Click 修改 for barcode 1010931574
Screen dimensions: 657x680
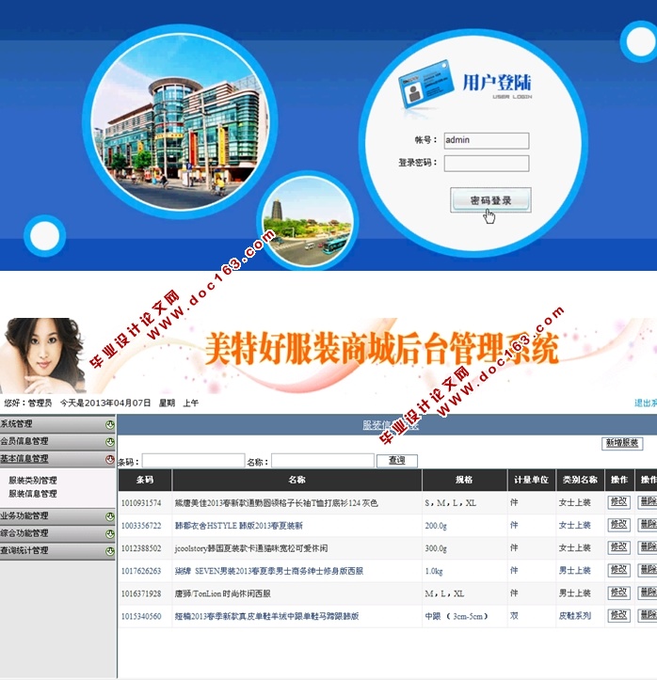618,502
